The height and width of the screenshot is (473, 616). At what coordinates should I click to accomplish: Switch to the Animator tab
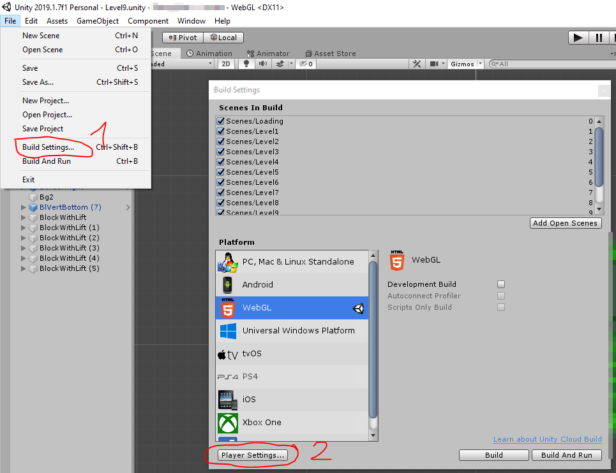[268, 54]
